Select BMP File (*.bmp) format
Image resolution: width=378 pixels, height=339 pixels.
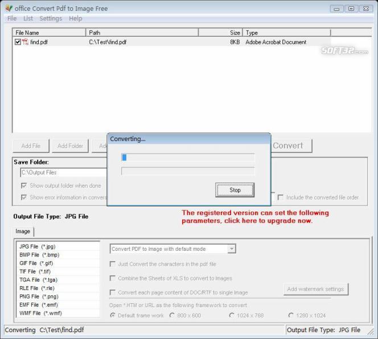(58, 255)
